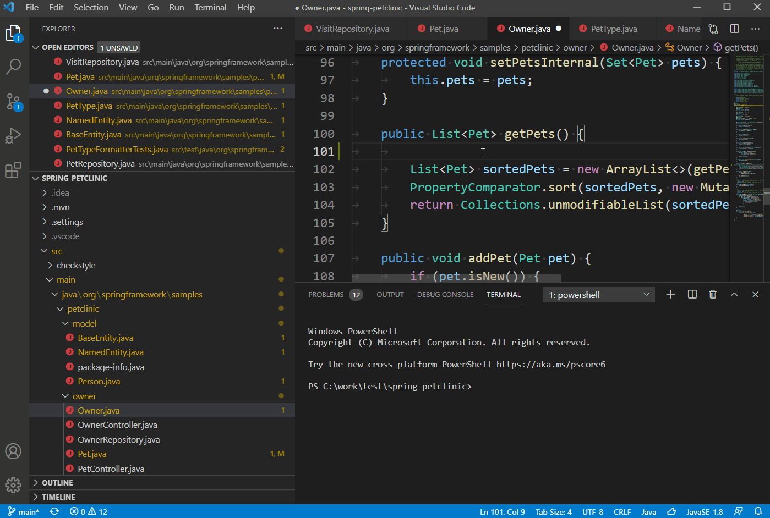The image size is (770, 518).
Task: Expand the OUTLINE section
Action: pos(57,483)
